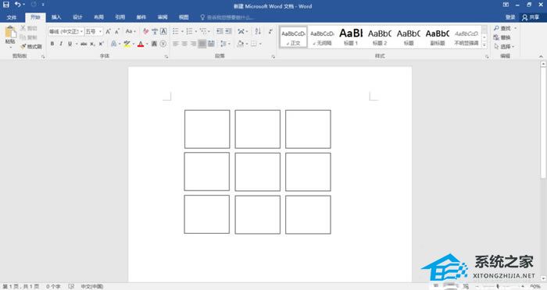Screen dimensions: 547x290
Task: Toggle Subscript formatting
Action: tap(92, 44)
